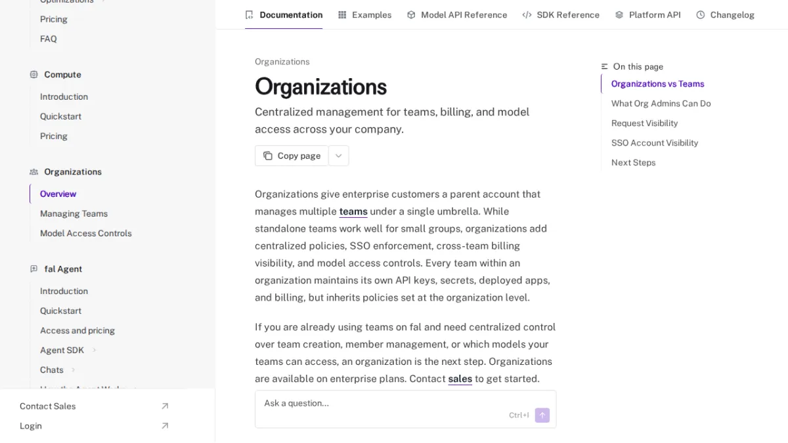Click the On this page list icon
This screenshot has height=443, width=788.
[x=605, y=66]
